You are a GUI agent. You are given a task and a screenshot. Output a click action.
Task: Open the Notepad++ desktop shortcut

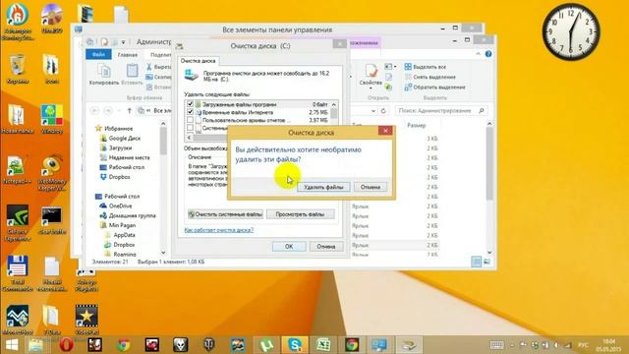coord(18,170)
